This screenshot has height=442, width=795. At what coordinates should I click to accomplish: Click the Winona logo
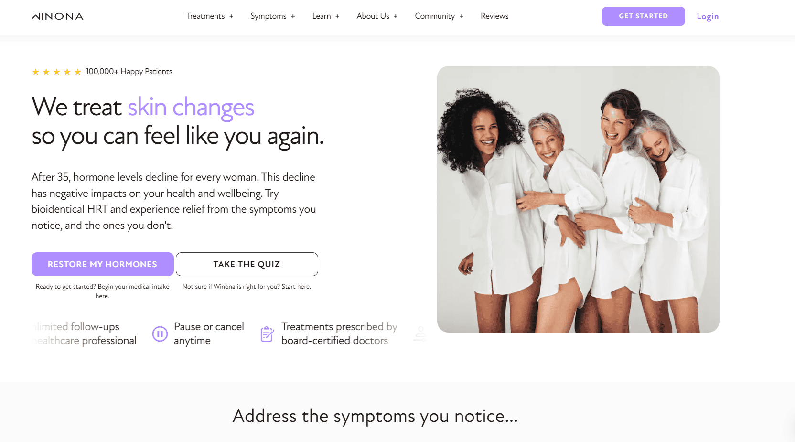click(57, 16)
